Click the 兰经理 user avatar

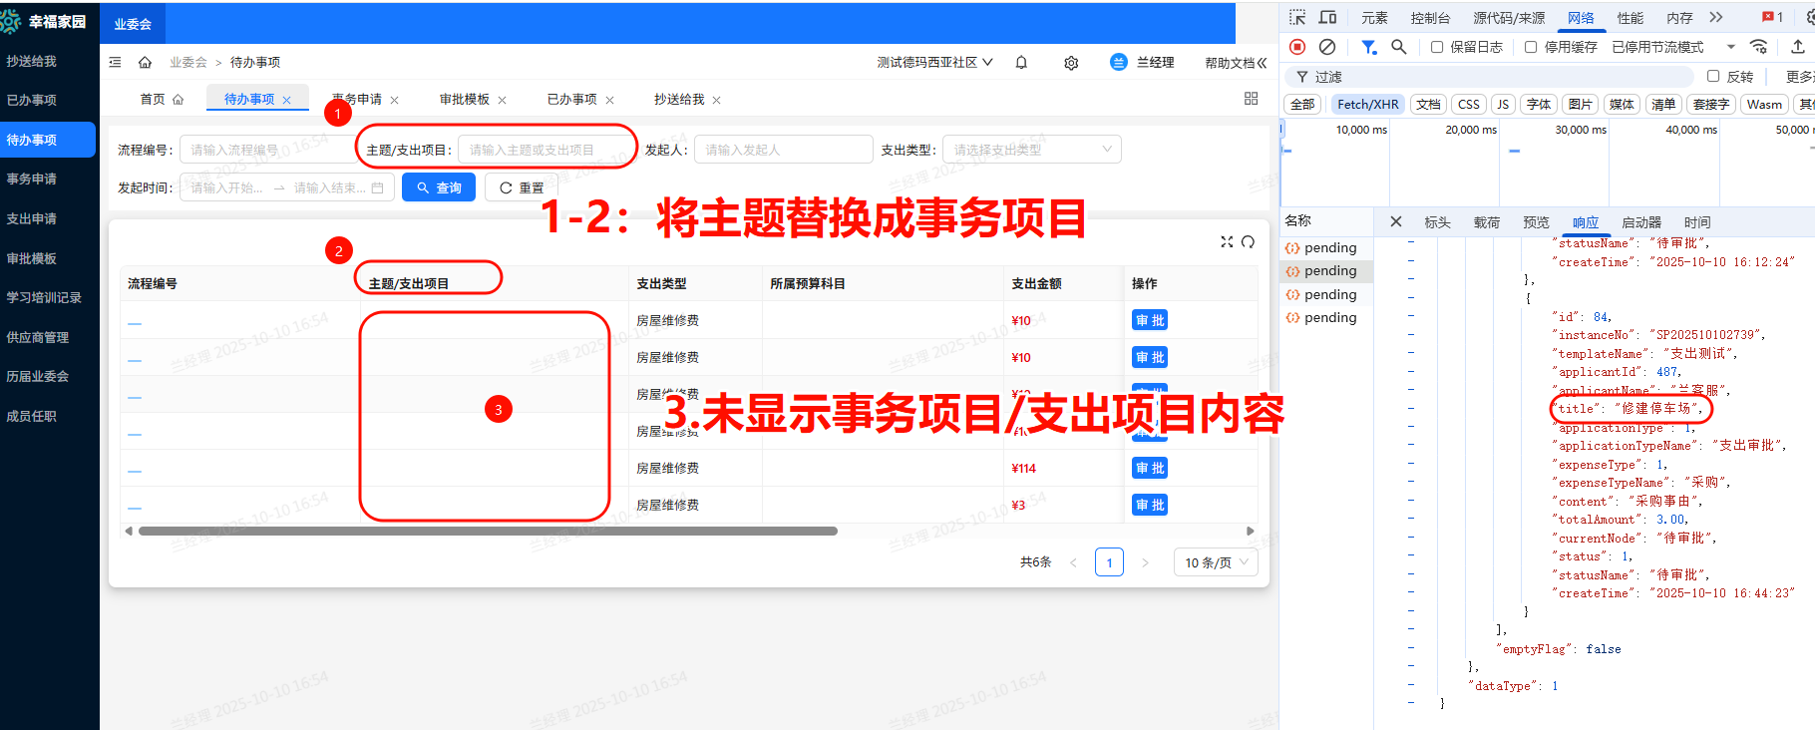click(x=1119, y=62)
